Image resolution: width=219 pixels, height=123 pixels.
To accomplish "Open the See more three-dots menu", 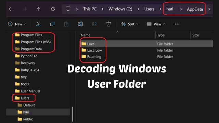I will 177,24.
